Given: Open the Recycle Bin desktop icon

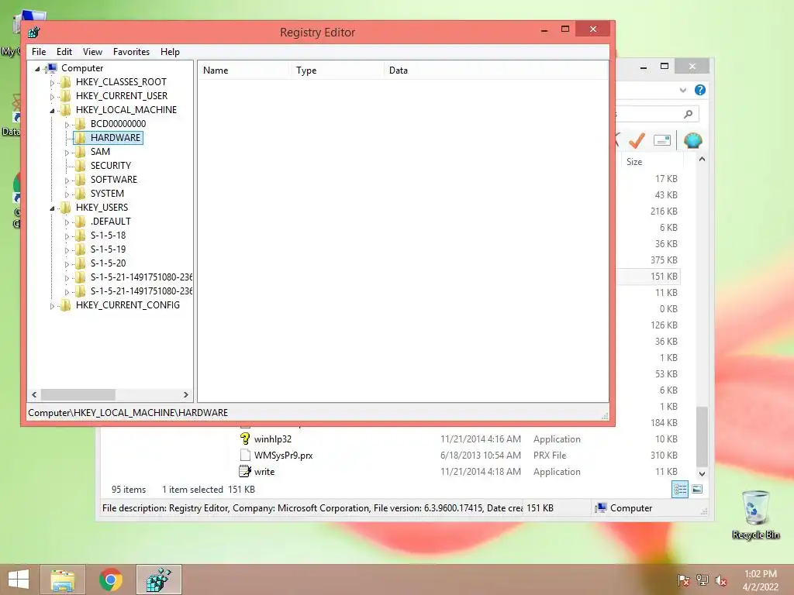Looking at the screenshot, I should click(755, 514).
